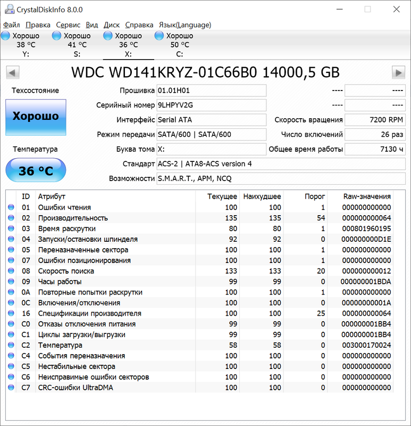This screenshot has height=426, width=411.
Task: Select raw value 003000170024
Action: 366,345
